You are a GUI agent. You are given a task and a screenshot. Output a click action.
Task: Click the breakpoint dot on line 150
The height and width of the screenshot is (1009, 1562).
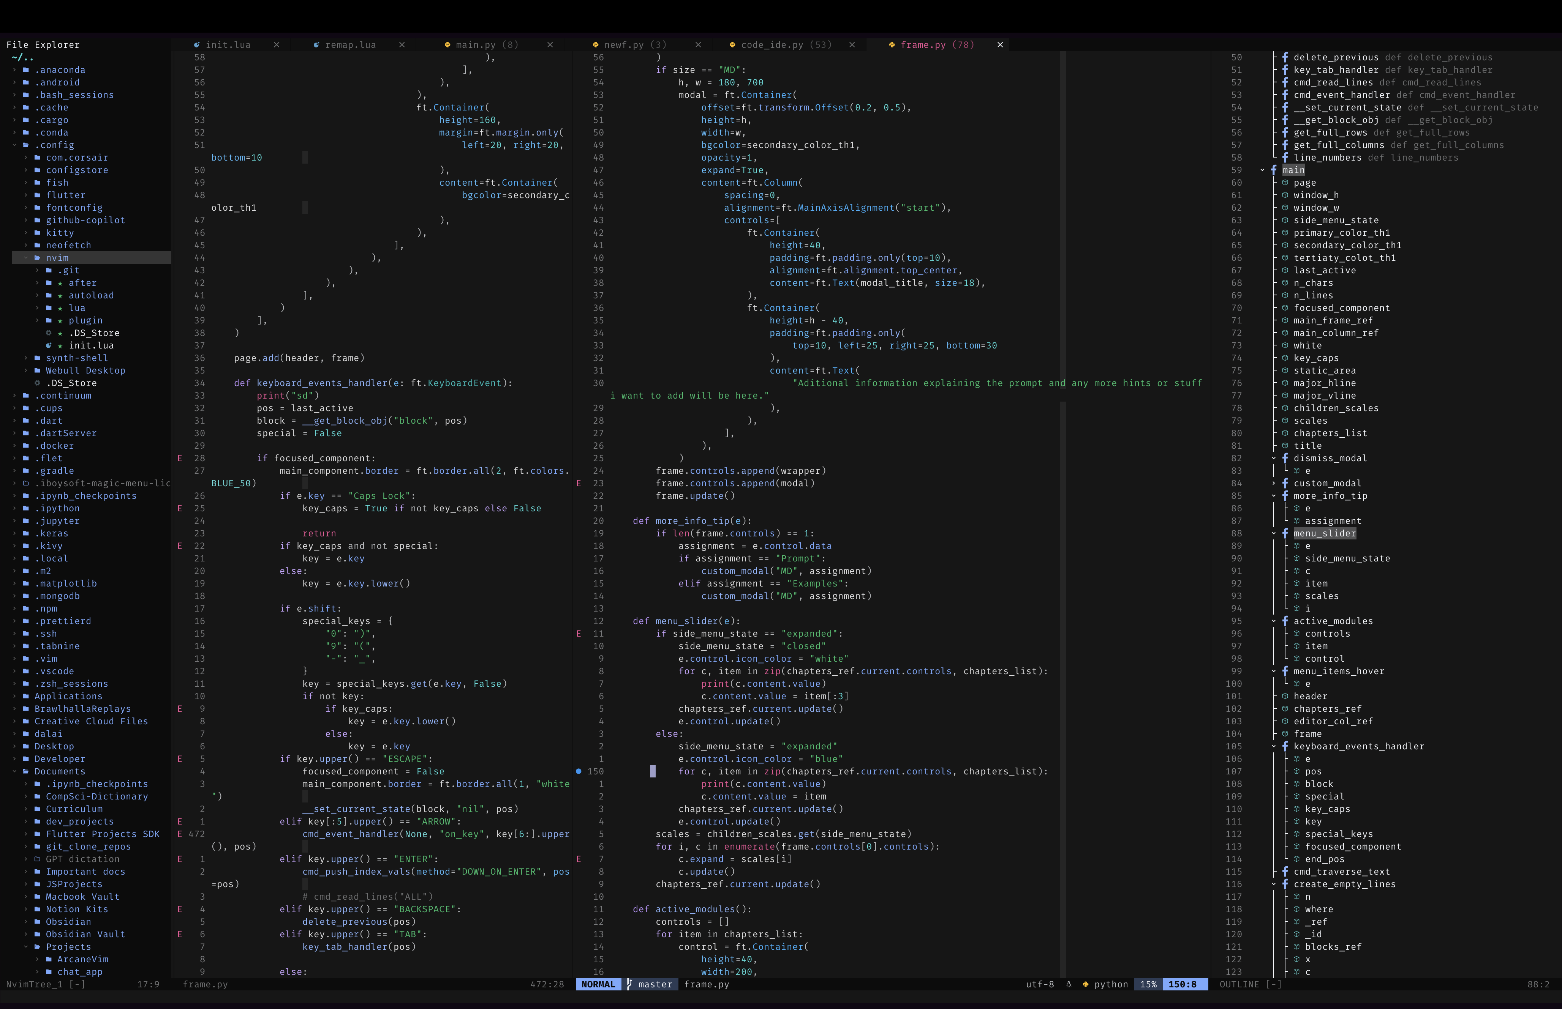coord(578,771)
